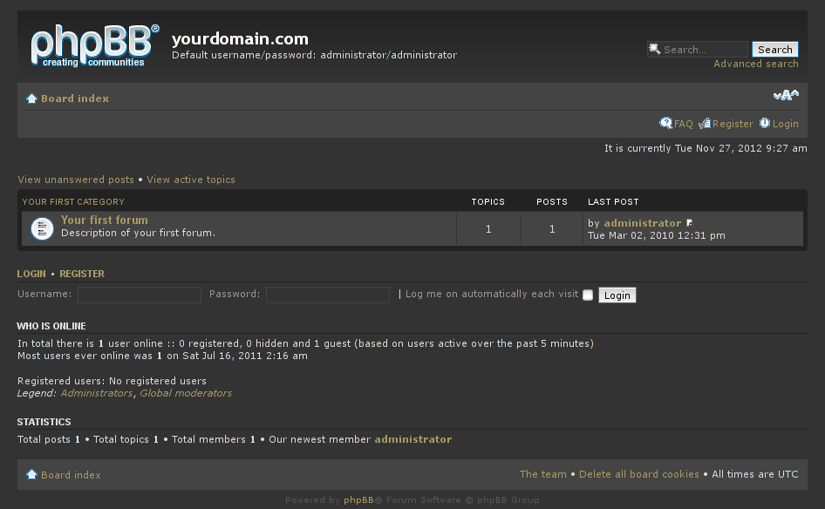
Task: Click All times are UTC text
Action: point(754,474)
